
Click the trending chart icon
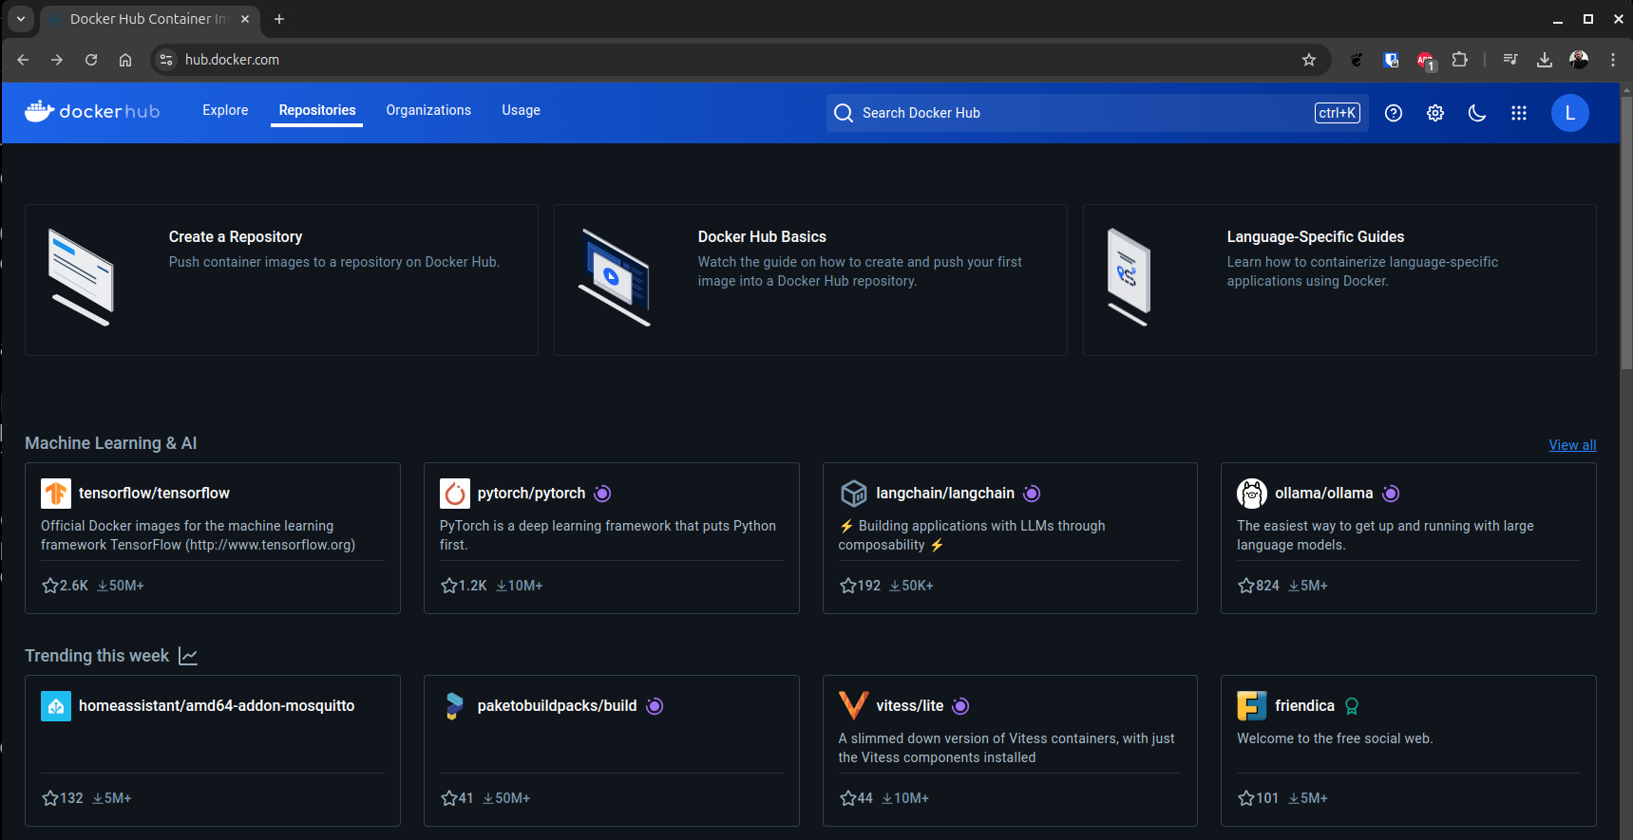[188, 657]
